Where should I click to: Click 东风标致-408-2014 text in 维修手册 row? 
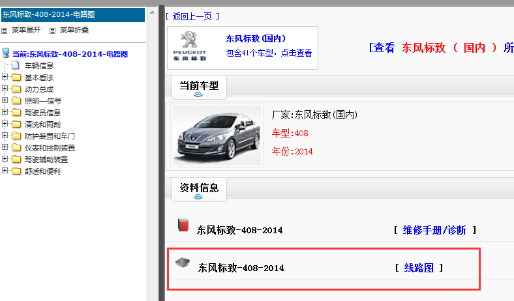pyautogui.click(x=239, y=230)
